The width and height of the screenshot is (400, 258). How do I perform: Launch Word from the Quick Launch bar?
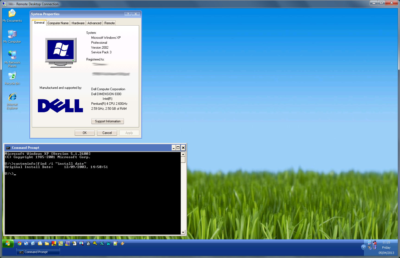[x=109, y=243]
